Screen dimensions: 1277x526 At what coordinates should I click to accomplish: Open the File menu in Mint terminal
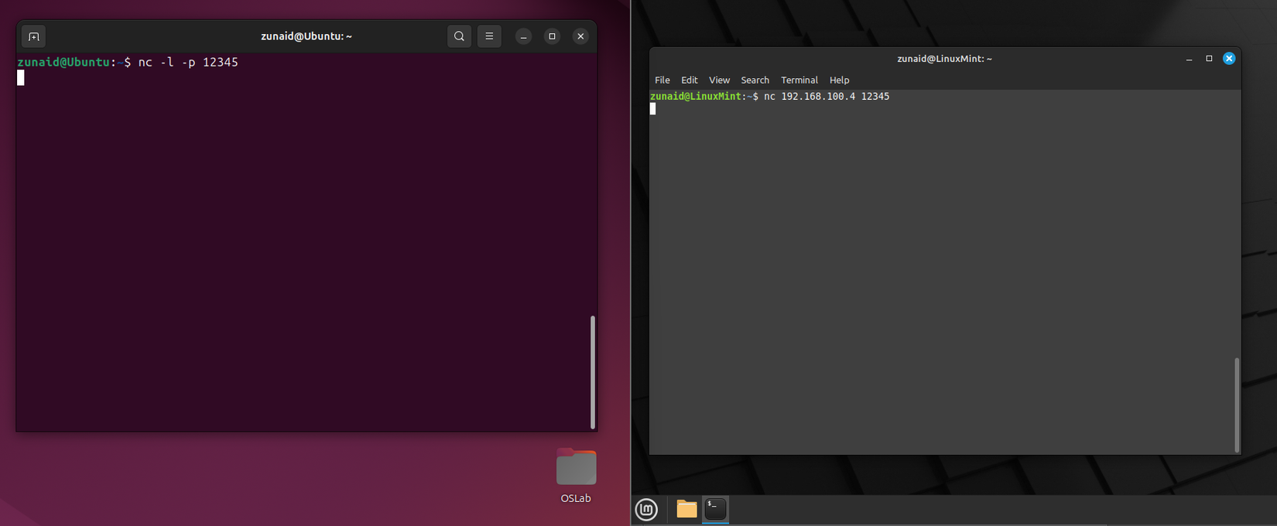click(662, 80)
